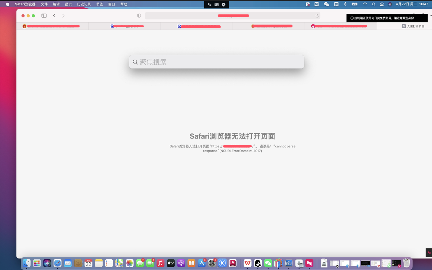The width and height of the screenshot is (432, 270).
Task: Open the blue CAD viewer in Dock
Action: click(x=289, y=263)
